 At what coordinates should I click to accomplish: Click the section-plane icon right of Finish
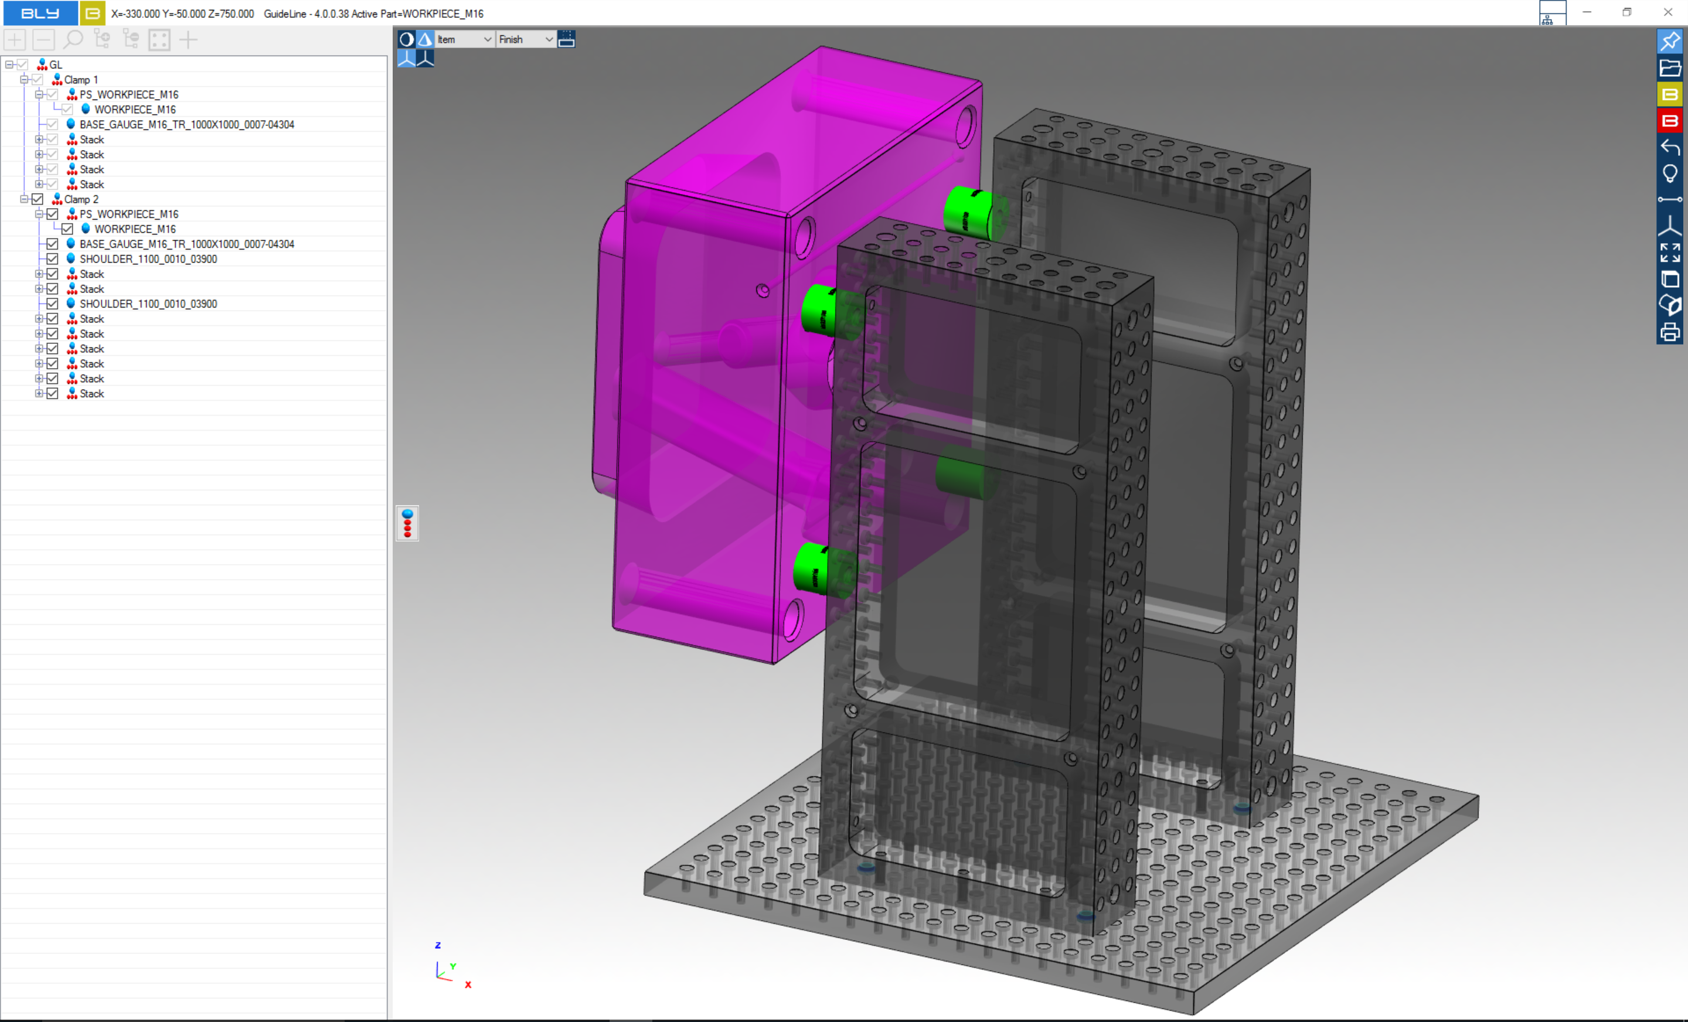pyautogui.click(x=566, y=39)
